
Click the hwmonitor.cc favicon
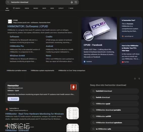point(7,109)
